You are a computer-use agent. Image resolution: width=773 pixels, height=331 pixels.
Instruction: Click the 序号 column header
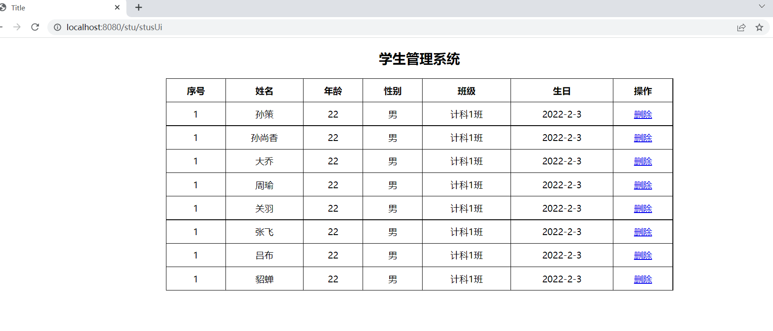point(196,91)
